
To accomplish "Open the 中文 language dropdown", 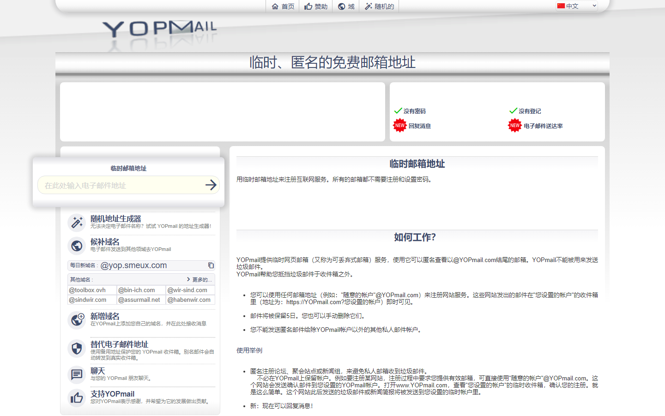I will [x=577, y=6].
